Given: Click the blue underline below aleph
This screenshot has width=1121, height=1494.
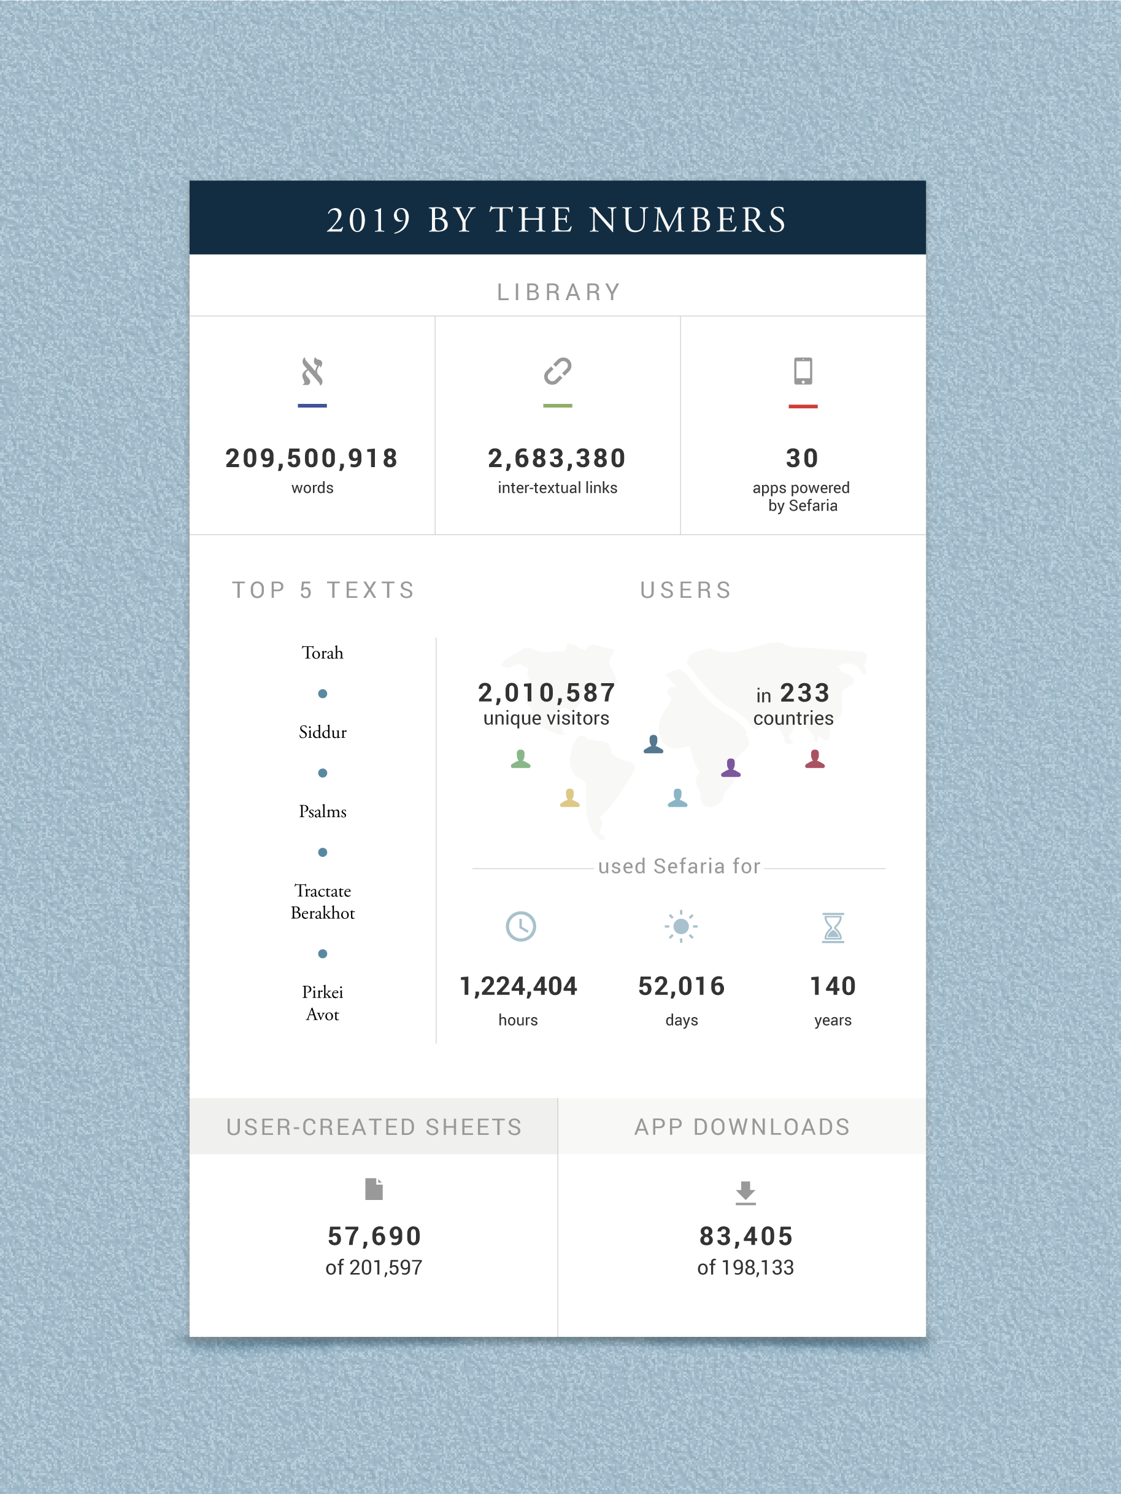Looking at the screenshot, I should (312, 406).
